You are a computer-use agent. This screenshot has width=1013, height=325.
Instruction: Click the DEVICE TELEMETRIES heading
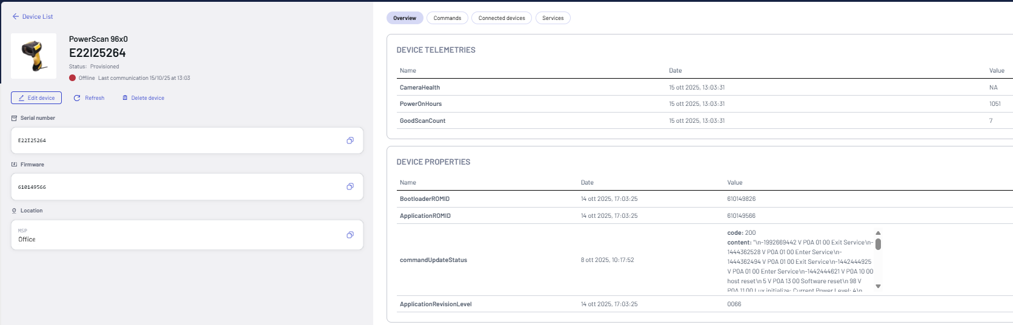[x=436, y=50]
